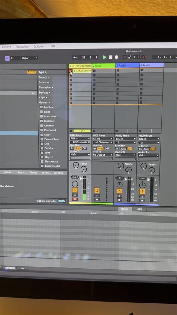Click the pan knob on track 3

tap(119, 184)
